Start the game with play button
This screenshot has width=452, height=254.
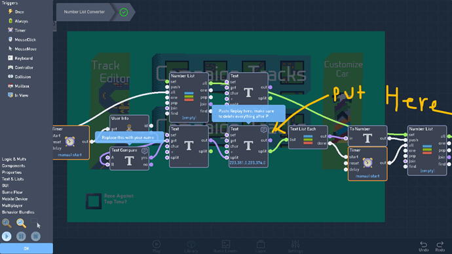tap(7, 236)
